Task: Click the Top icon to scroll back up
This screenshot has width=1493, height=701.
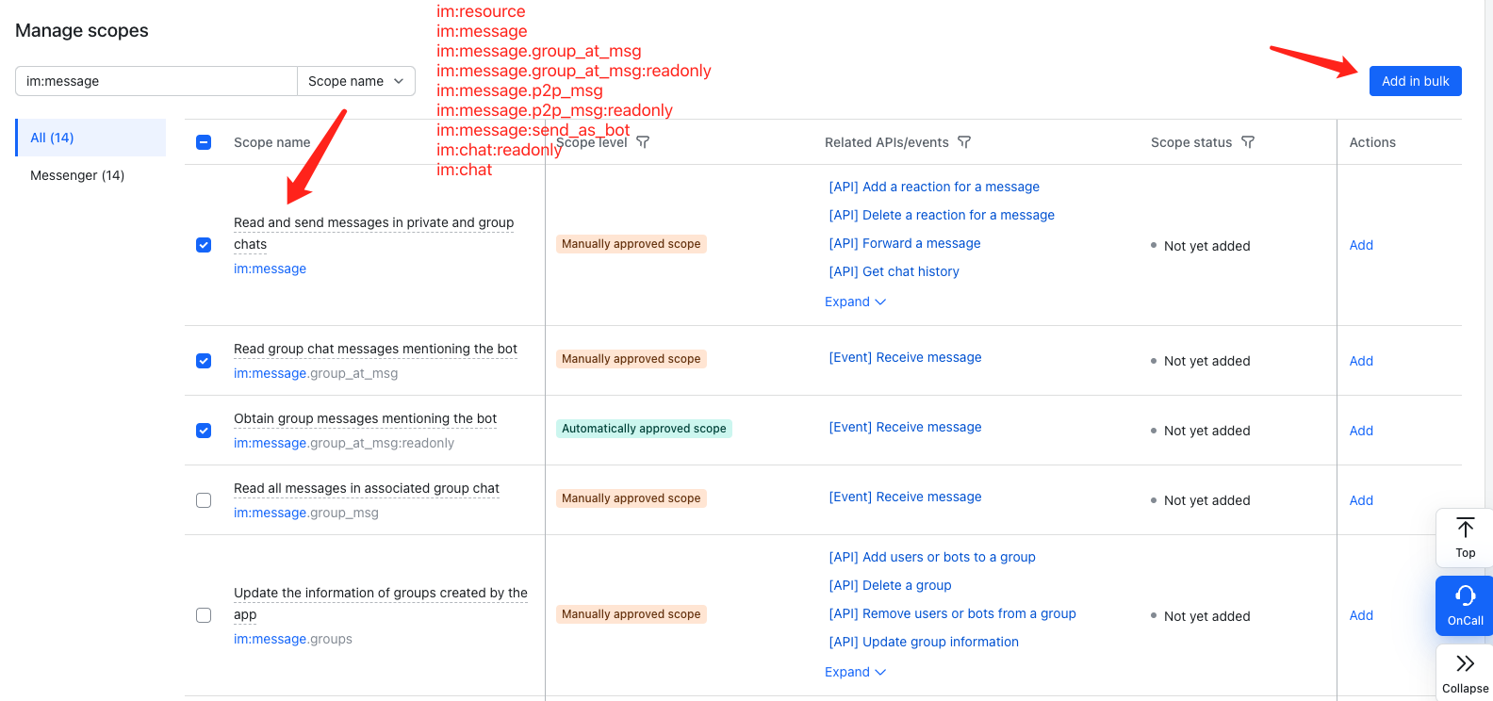Action: [1464, 535]
